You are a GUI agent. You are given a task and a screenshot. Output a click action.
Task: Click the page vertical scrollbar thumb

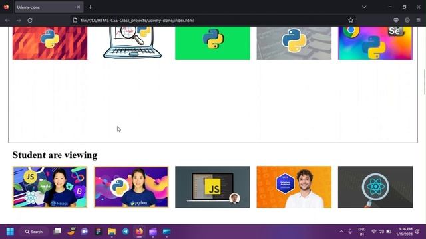(x=425, y=82)
